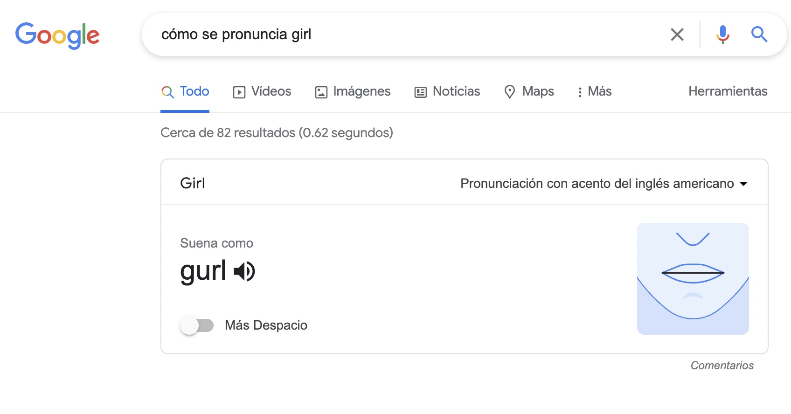This screenshot has height=414, width=791.
Task: Expand the Más options menu
Action: pyautogui.click(x=594, y=91)
